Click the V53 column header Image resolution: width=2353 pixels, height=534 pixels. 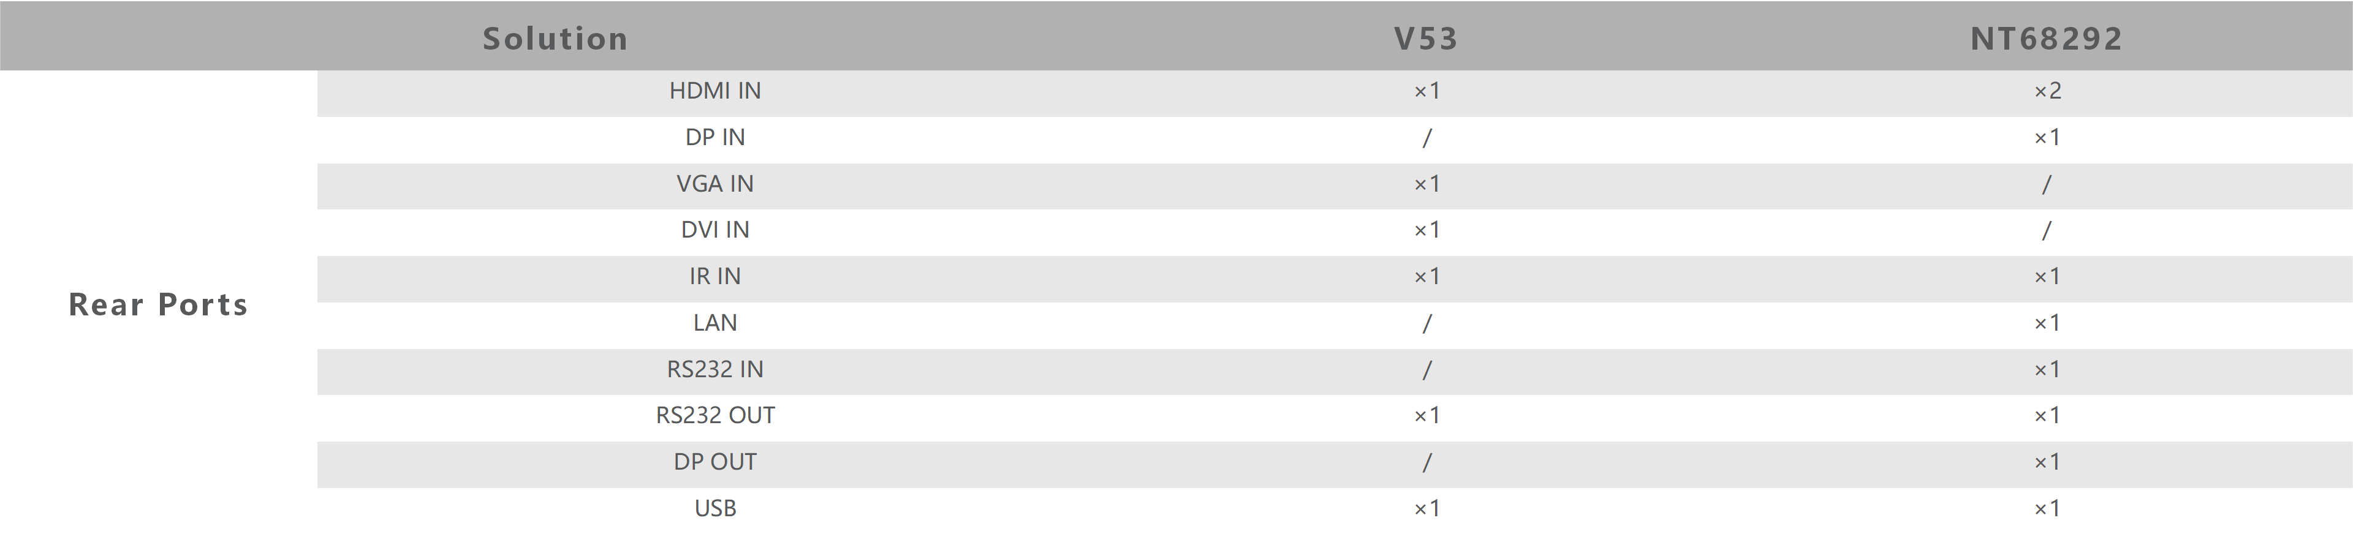[1426, 39]
